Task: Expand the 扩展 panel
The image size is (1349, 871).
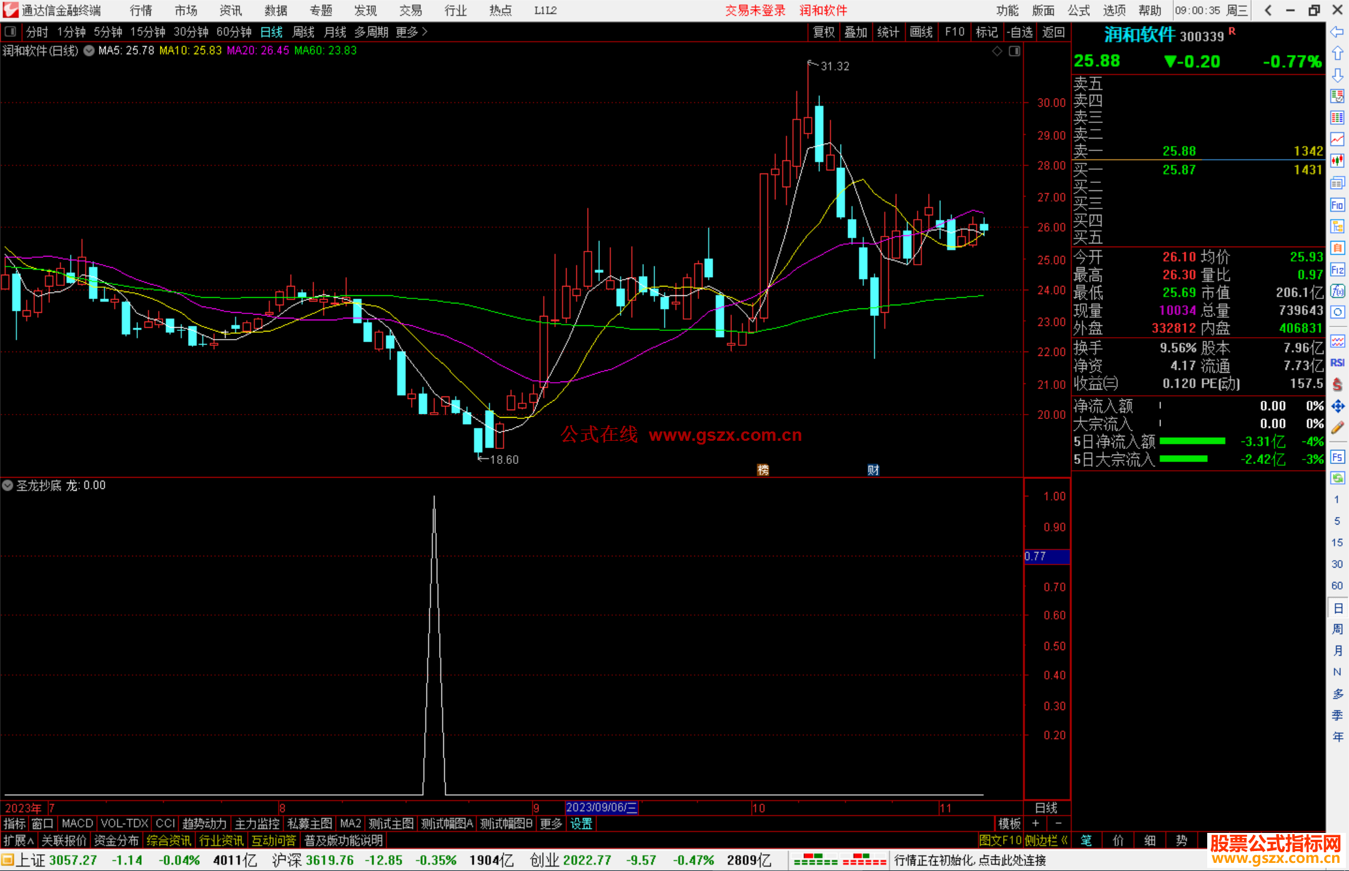Action: click(19, 840)
